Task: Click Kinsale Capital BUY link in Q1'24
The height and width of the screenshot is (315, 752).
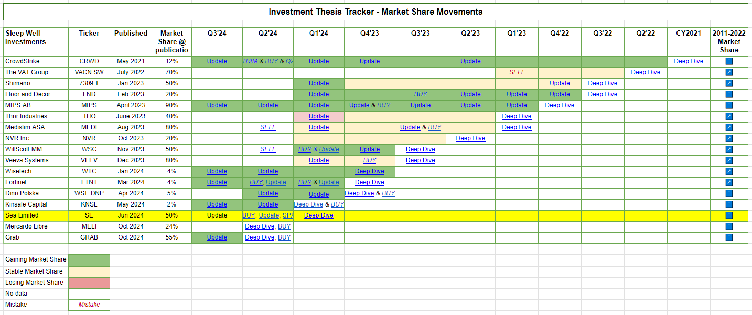Action: coord(337,204)
